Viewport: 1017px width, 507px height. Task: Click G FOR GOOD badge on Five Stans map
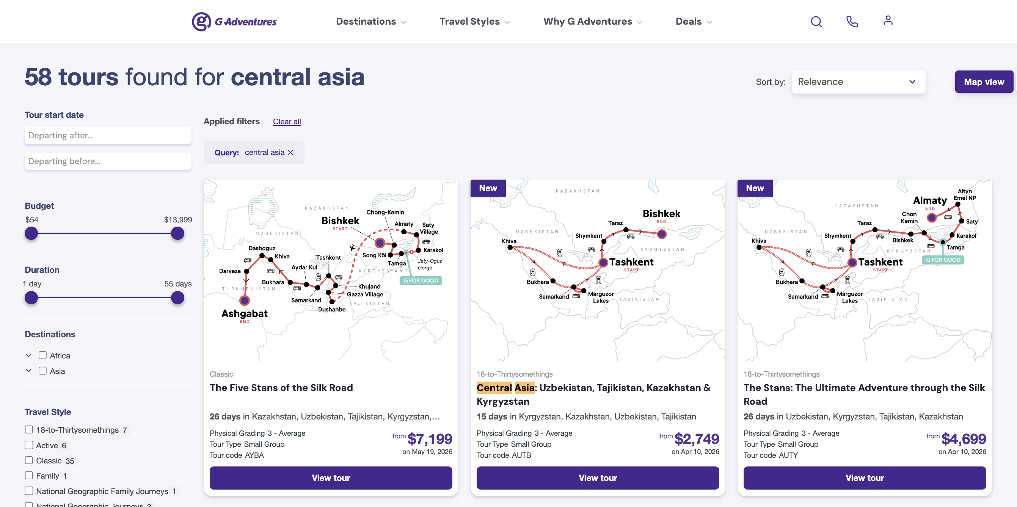421,280
